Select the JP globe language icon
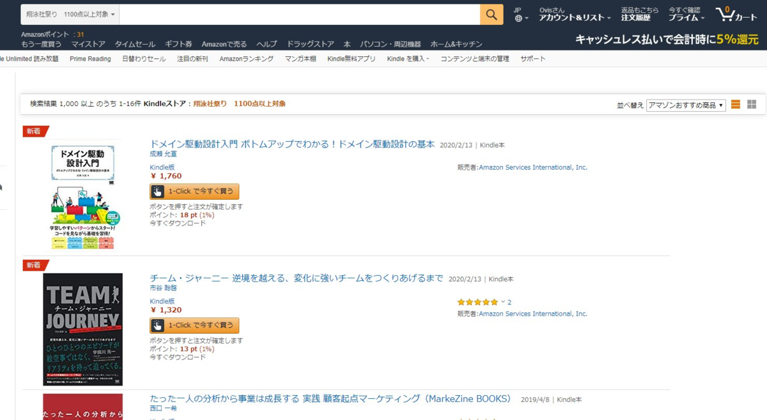Screen dimensions: 767x420 520,15
